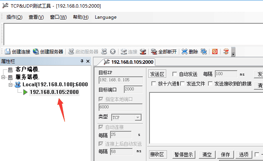Pin the 属性栏 panel with pushpin icon
Image resolution: width=263 pixels, height=161 pixels.
pos(82,61)
